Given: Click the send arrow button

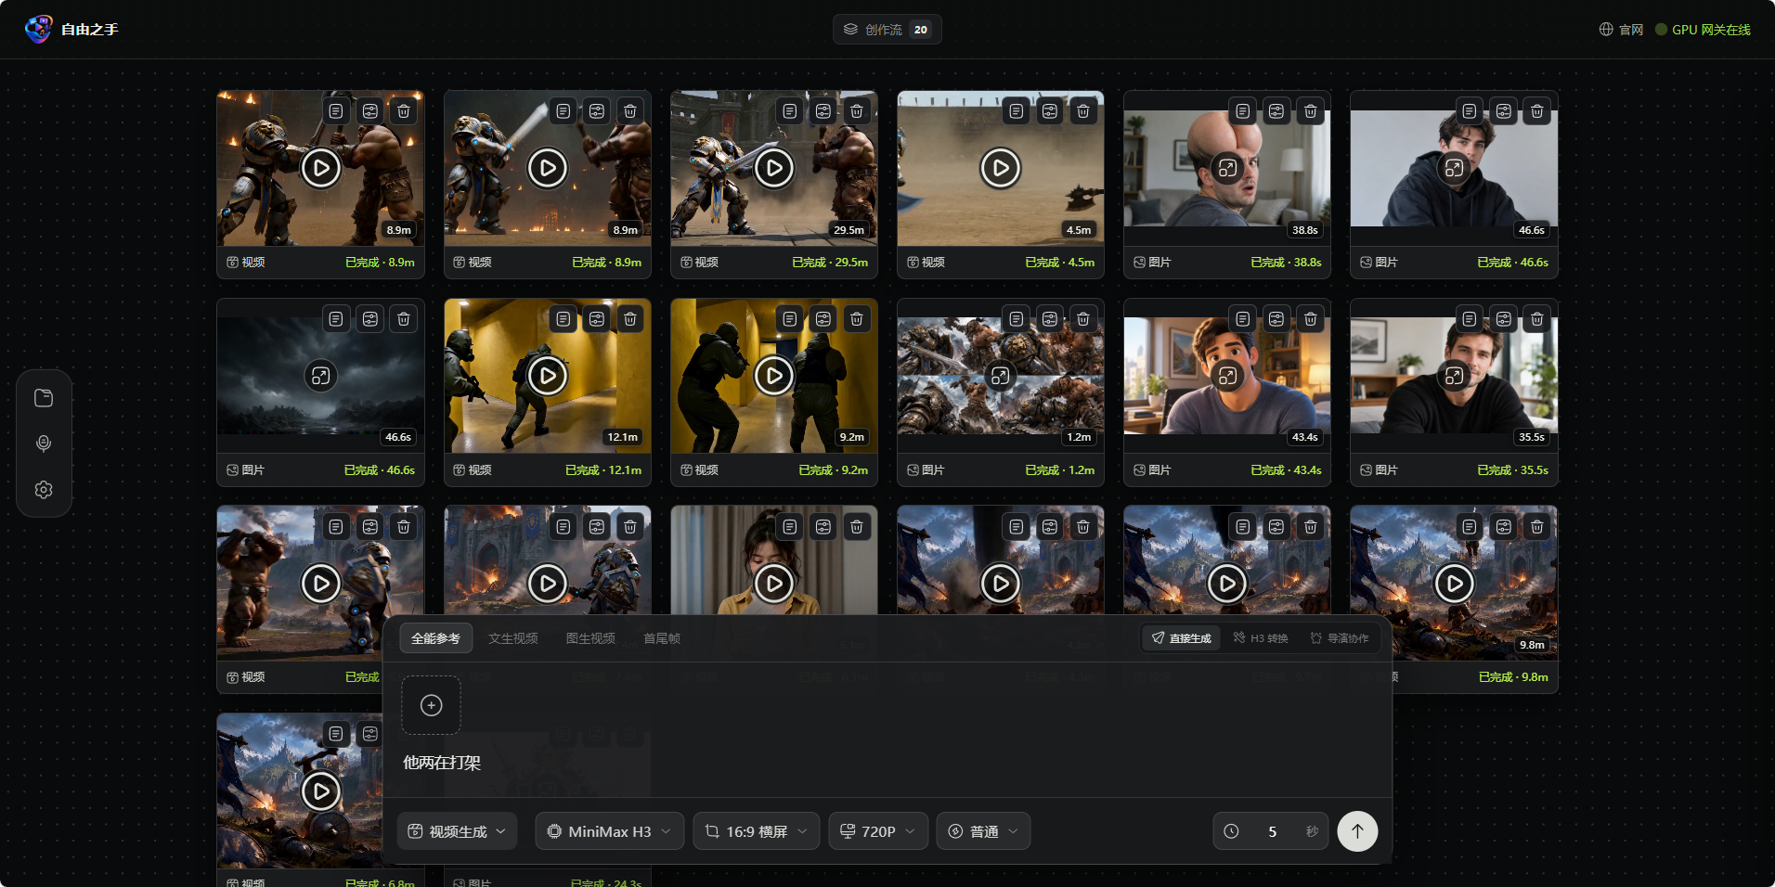Looking at the screenshot, I should 1357,831.
